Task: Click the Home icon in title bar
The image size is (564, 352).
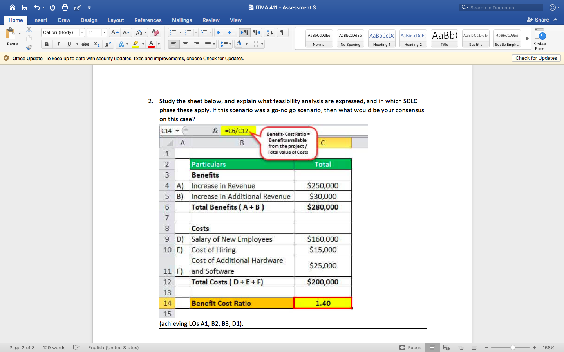Action: point(13,7)
